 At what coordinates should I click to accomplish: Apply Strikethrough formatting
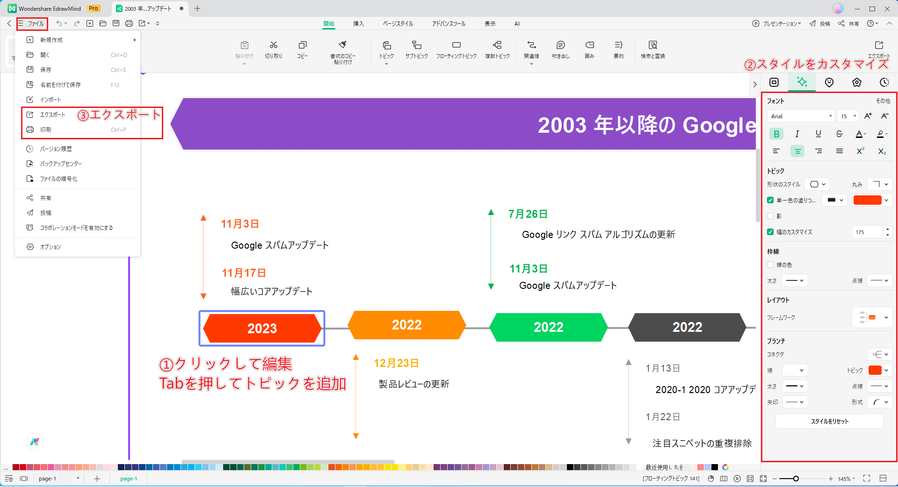click(x=839, y=134)
